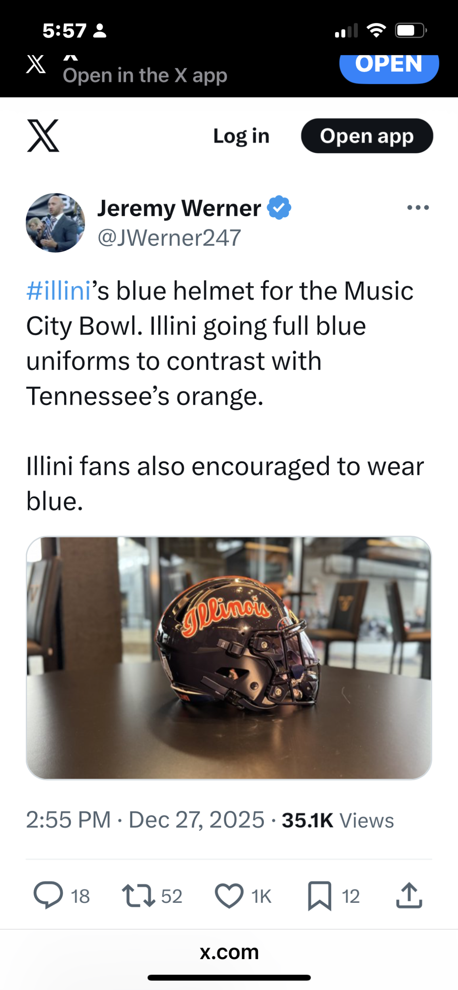Tap the reply speech bubble icon
The image size is (458, 990).
pyautogui.click(x=48, y=895)
